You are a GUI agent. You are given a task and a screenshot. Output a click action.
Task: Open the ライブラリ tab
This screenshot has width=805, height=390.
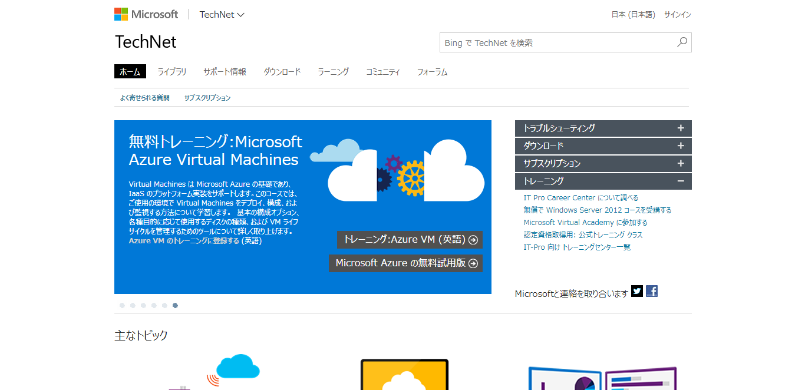click(x=172, y=72)
